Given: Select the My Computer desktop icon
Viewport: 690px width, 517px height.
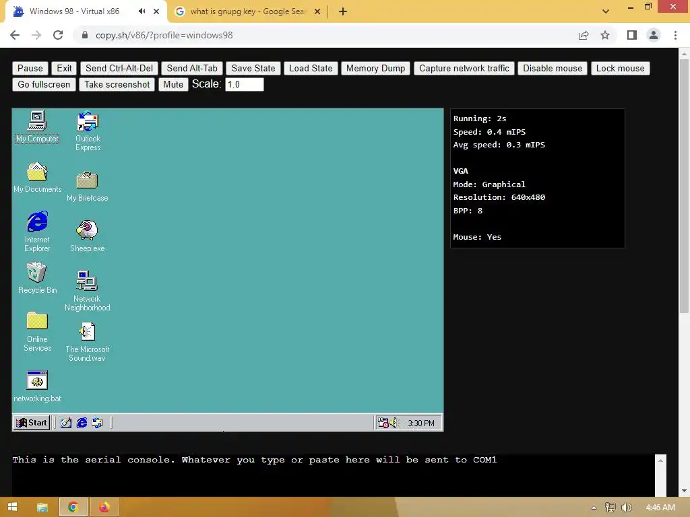Looking at the screenshot, I should 38,127.
